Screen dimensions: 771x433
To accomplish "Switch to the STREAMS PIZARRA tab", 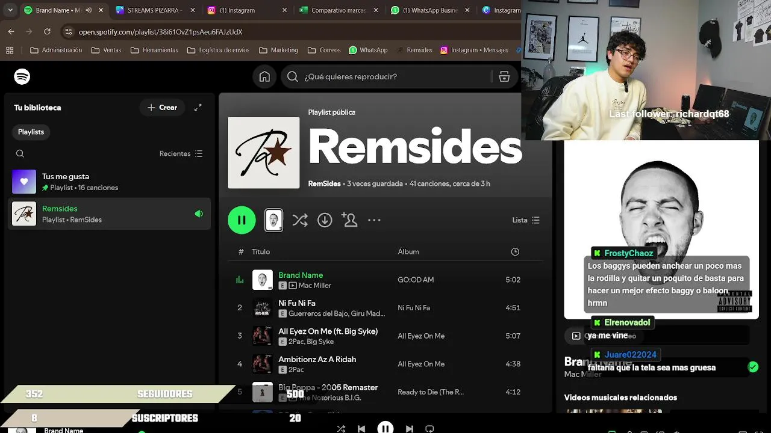I will [154, 10].
